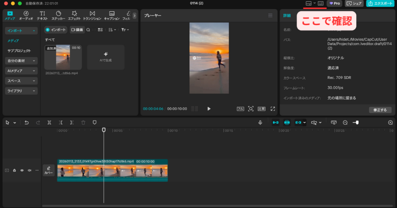The image size is (397, 208).
Task: Open the player fullscreen expand icon
Action: 273,109
